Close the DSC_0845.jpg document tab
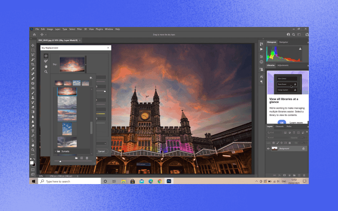 (80, 40)
